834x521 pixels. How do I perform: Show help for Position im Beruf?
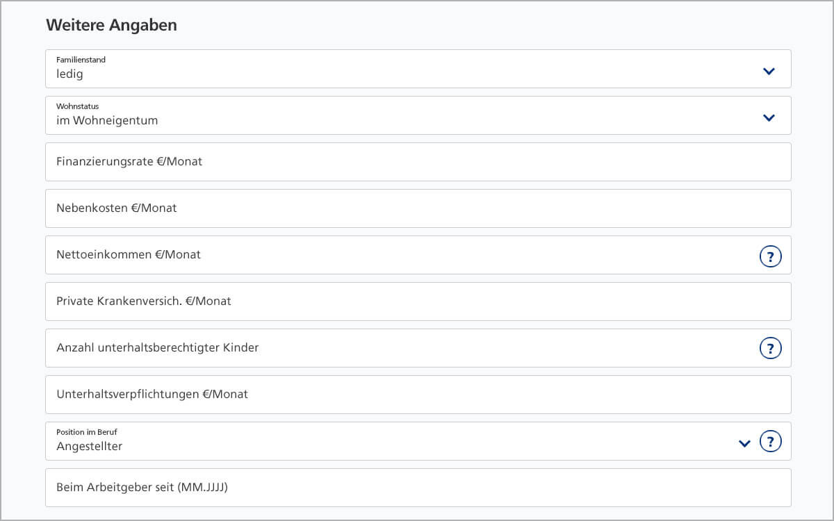click(x=770, y=441)
